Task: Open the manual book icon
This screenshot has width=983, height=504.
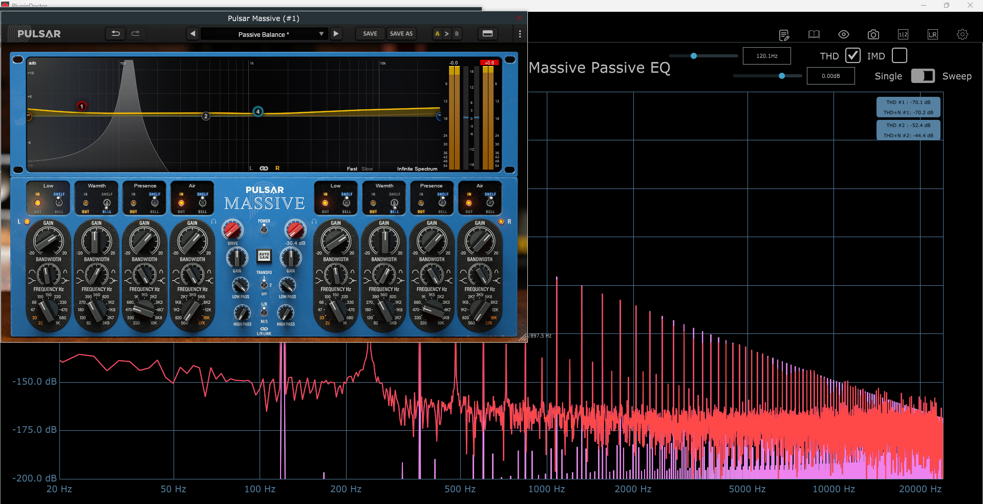Action: coord(814,34)
